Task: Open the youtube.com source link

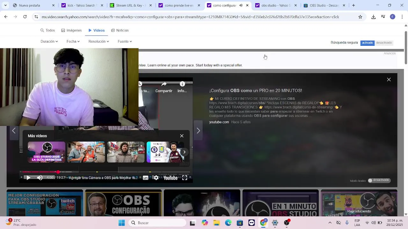Action: pos(219,122)
